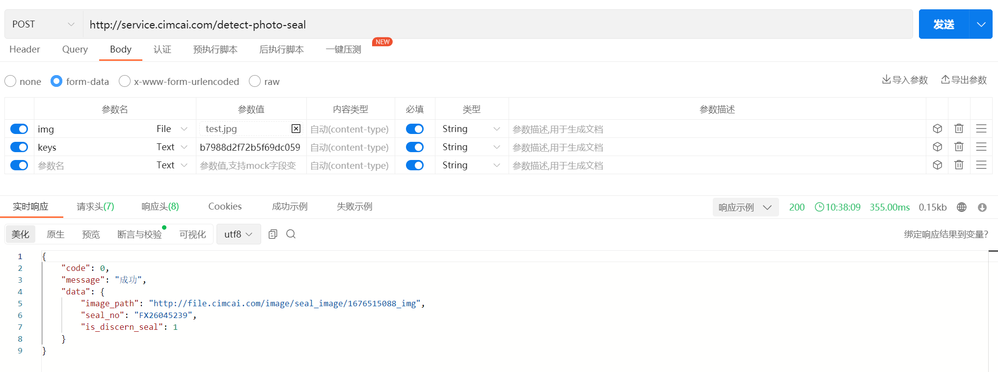Click the cube icon in empty parameter row

click(x=937, y=165)
